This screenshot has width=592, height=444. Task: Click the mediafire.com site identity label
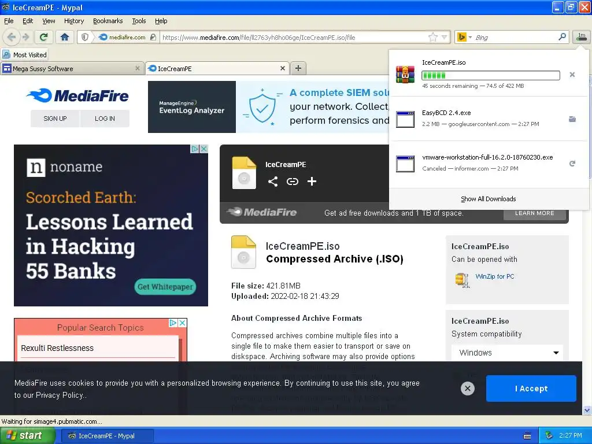coord(127,37)
